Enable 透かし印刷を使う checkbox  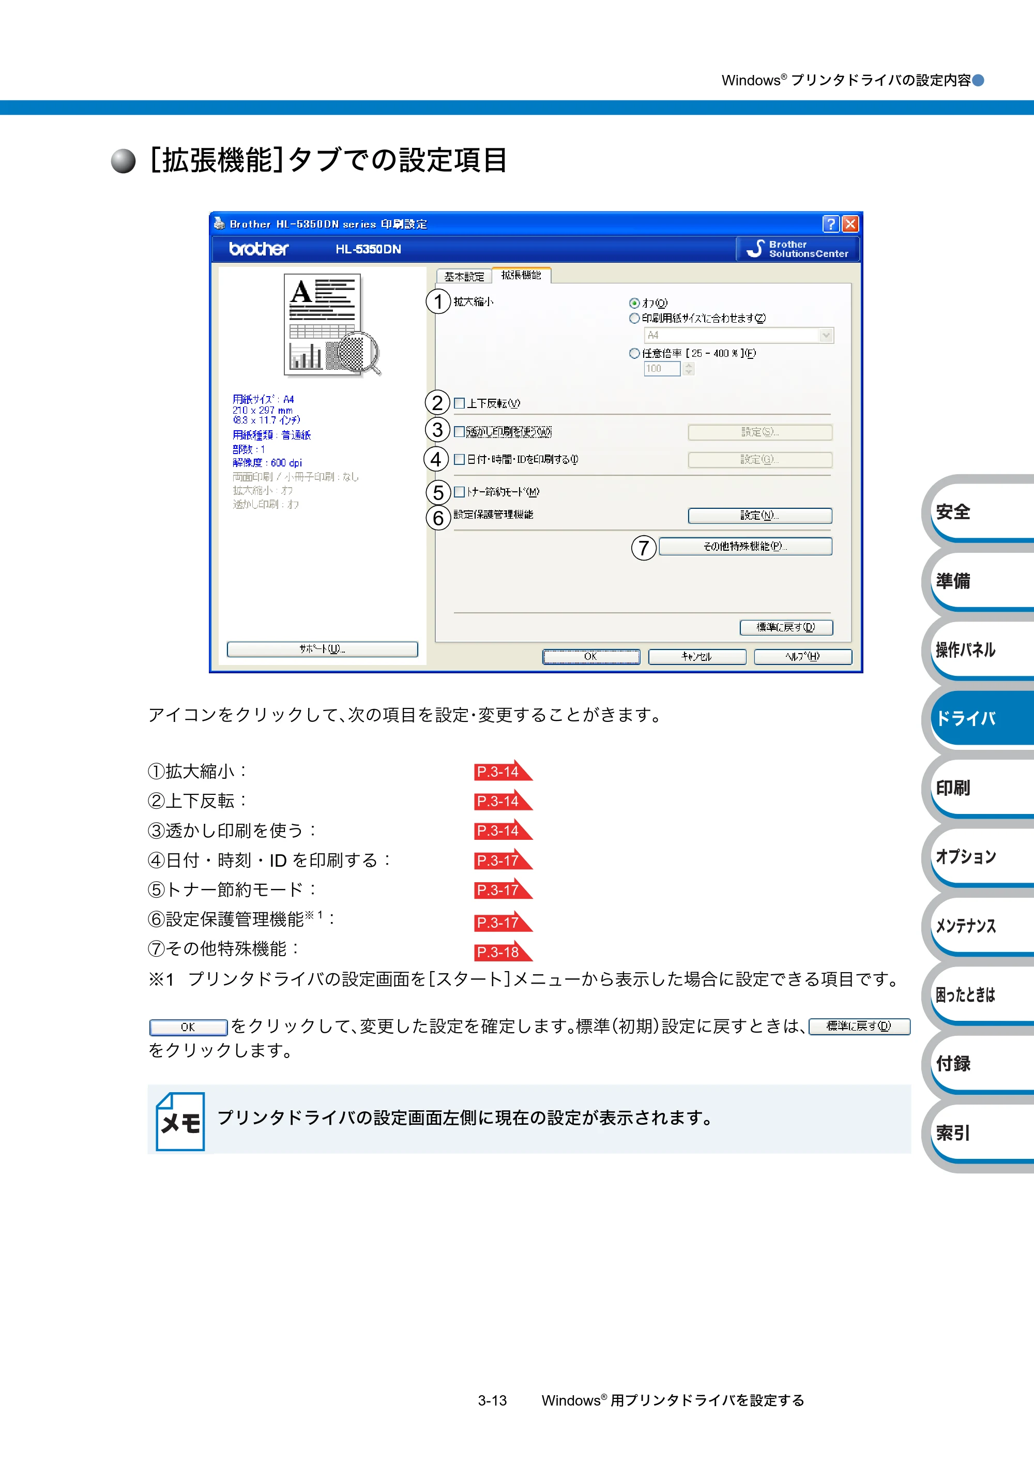459,432
